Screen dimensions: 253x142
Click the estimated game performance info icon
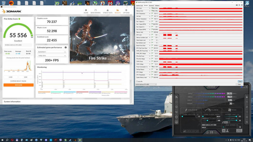coord(65,48)
